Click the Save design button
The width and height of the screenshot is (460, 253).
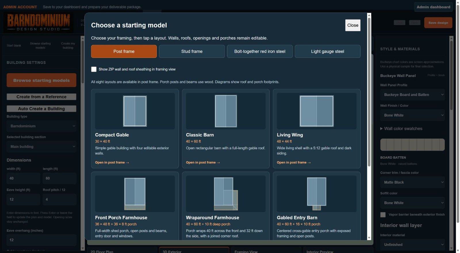pos(438,23)
